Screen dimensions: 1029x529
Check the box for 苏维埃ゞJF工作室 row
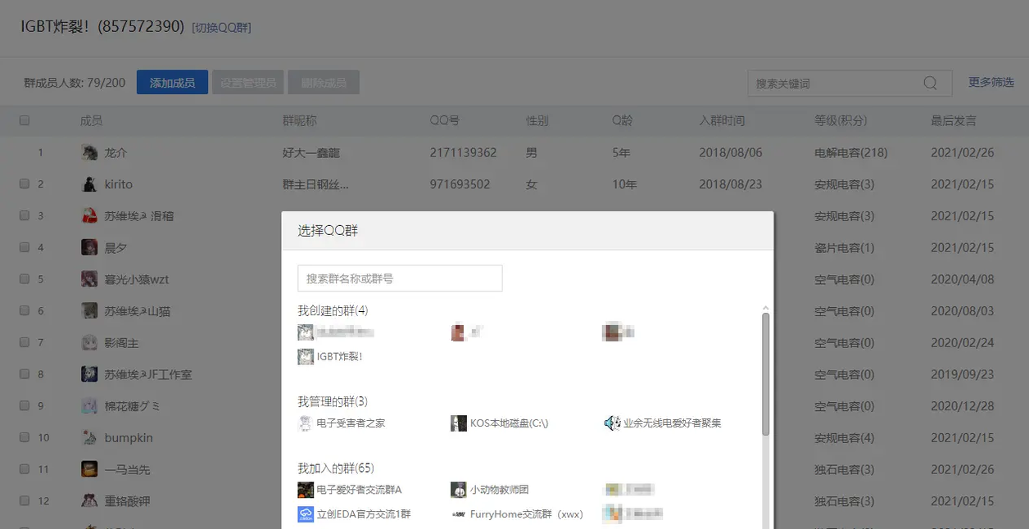tap(25, 374)
